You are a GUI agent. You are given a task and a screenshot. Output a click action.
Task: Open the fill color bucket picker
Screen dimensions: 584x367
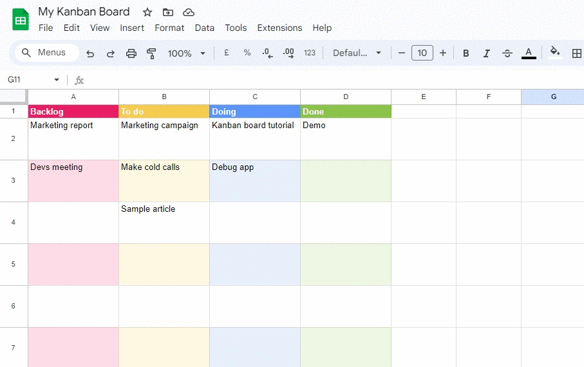(x=554, y=53)
